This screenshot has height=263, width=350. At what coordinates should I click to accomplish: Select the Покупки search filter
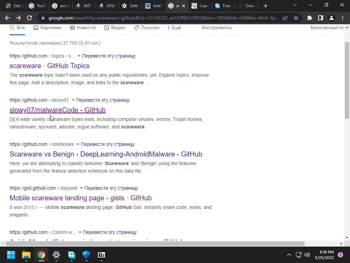click(147, 28)
